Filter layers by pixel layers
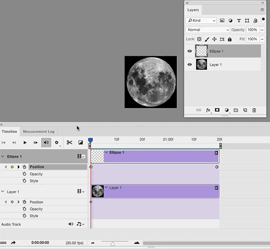Viewport: 270px width, 249px height. coord(222,20)
